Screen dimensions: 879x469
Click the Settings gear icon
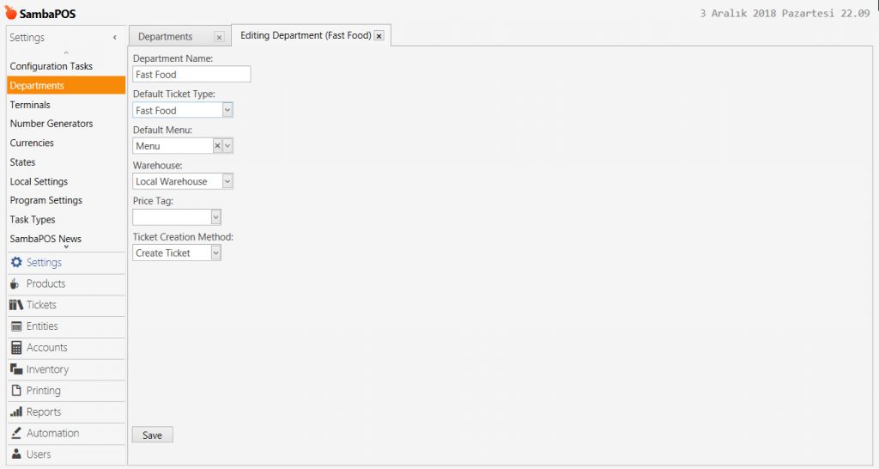[x=16, y=262]
